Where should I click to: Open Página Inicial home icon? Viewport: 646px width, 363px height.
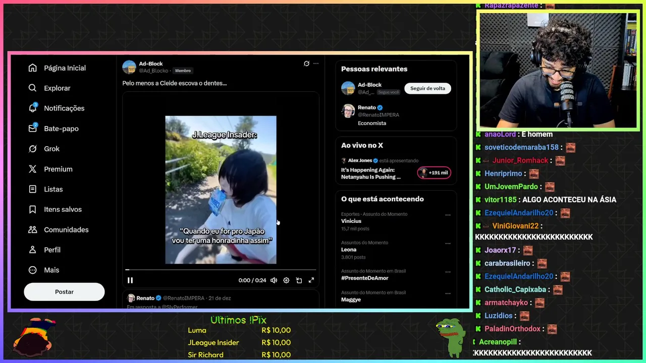(32, 68)
